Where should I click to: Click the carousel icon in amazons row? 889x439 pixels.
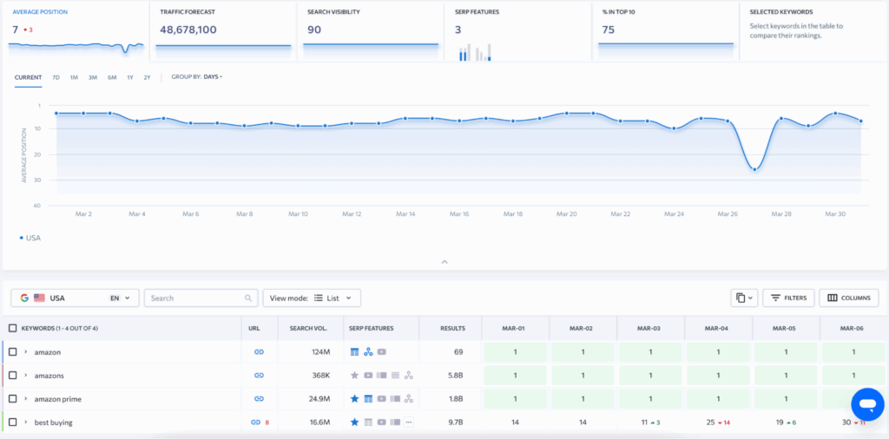382,375
